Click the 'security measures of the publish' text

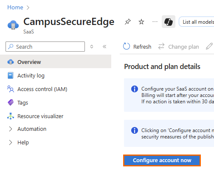177,137
